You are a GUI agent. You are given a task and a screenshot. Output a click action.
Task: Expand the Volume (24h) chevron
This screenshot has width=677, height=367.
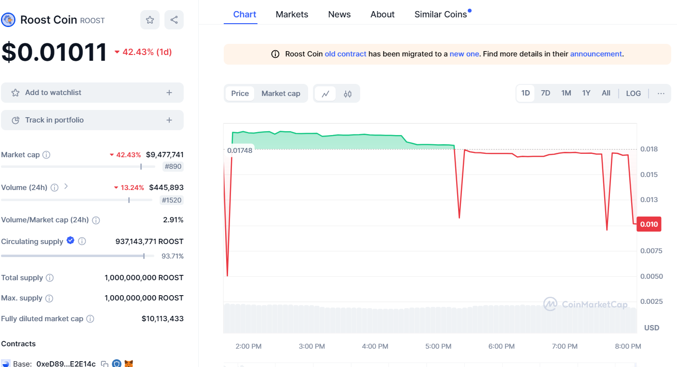tap(66, 187)
